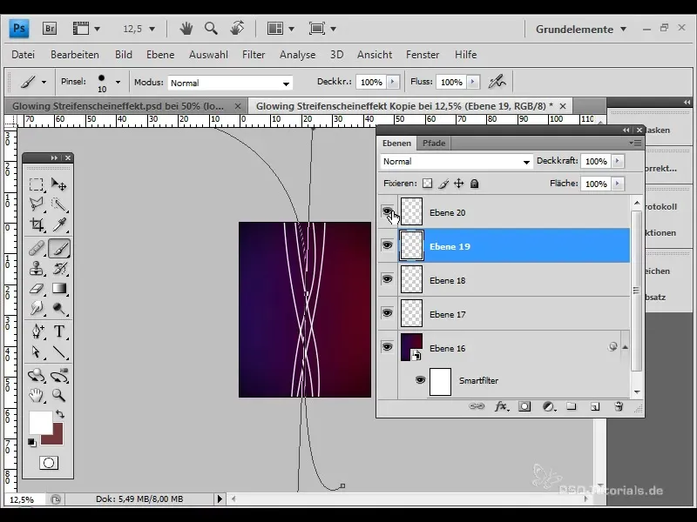Select the Eraser tool
The width and height of the screenshot is (697, 522).
[36, 289]
